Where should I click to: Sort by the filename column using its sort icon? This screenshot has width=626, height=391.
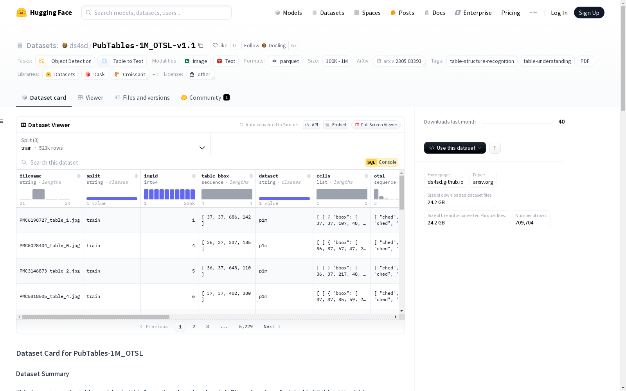(79, 176)
